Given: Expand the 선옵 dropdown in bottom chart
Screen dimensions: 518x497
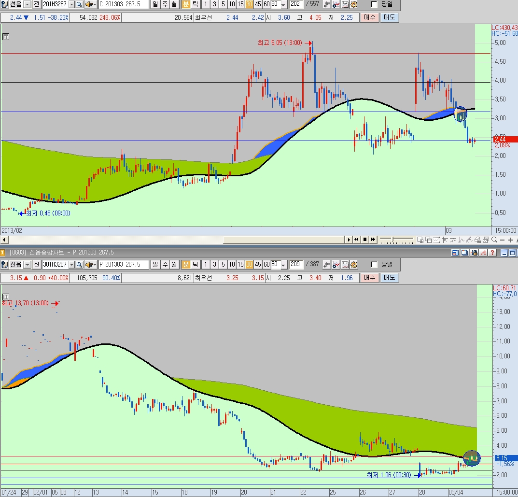Looking at the screenshot, I should [27, 264].
